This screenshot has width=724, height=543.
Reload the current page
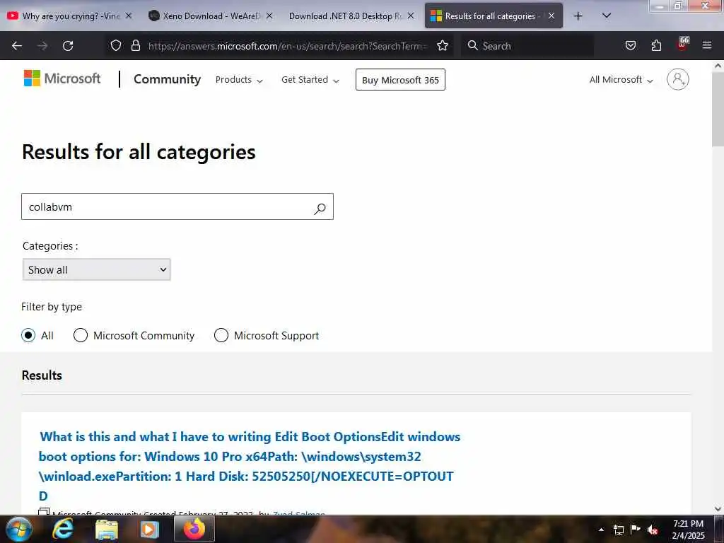coord(68,46)
